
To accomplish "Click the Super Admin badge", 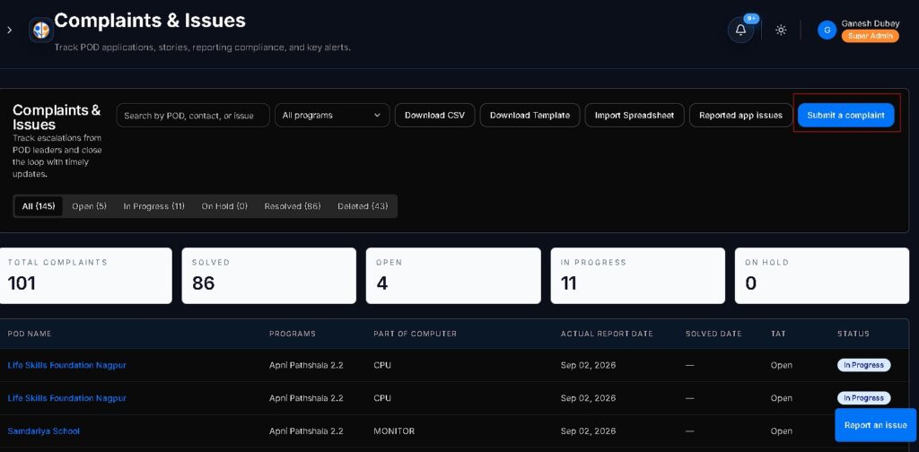I will point(870,36).
